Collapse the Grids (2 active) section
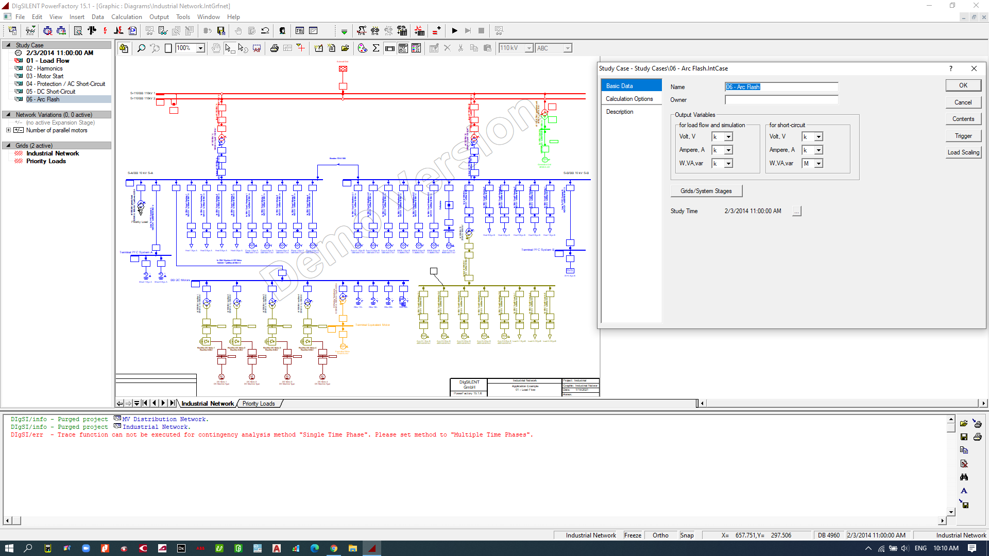Image resolution: width=989 pixels, height=556 pixels. (8, 146)
